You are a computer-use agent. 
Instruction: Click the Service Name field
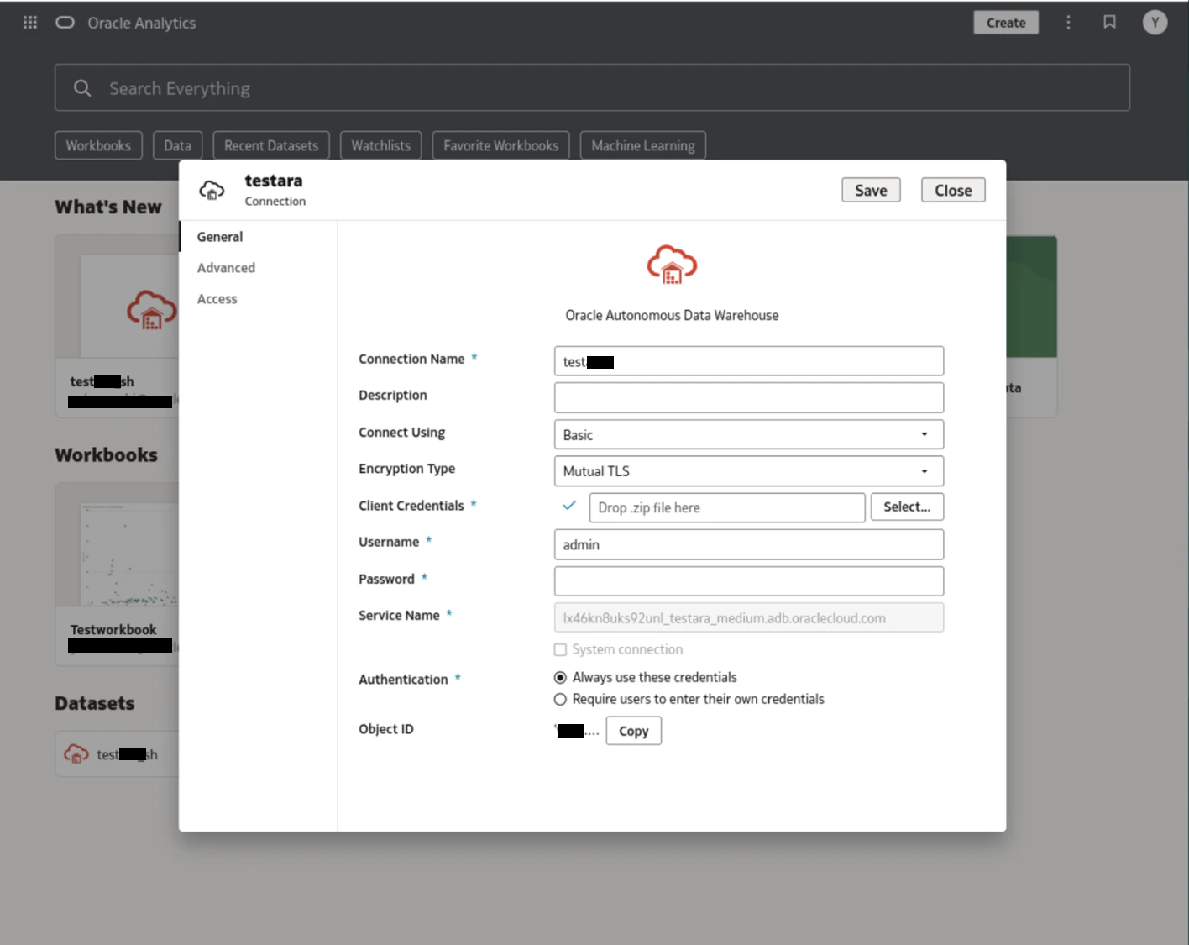(749, 617)
